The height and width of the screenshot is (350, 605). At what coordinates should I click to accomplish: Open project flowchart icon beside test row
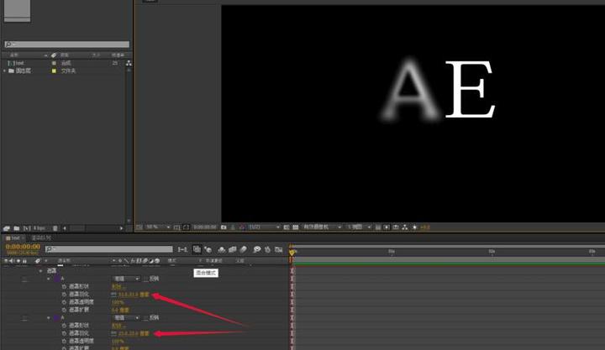[x=129, y=63]
